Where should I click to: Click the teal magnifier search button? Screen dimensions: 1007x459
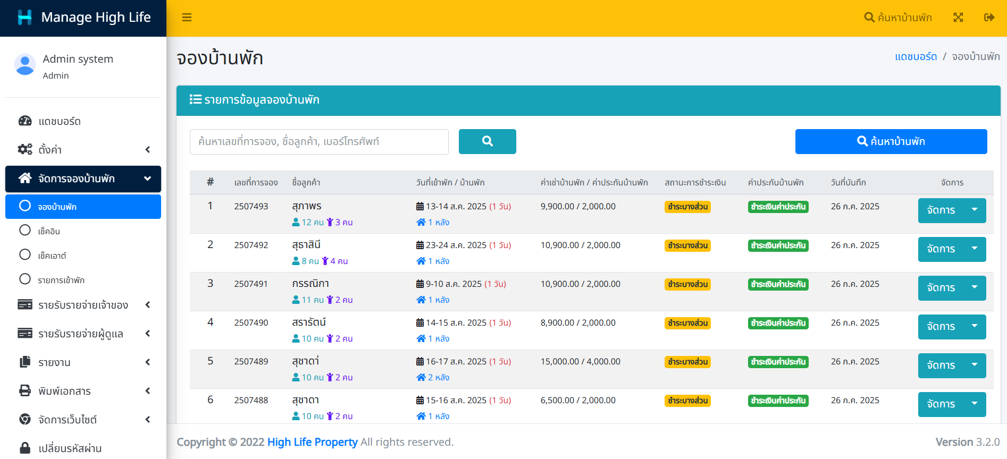click(487, 141)
